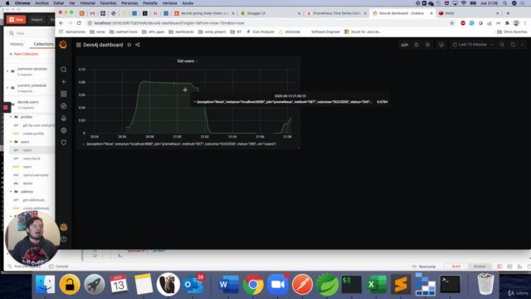Open Dashboards icon in Grafana sidebar
The width and height of the screenshot is (531, 299).
click(63, 94)
